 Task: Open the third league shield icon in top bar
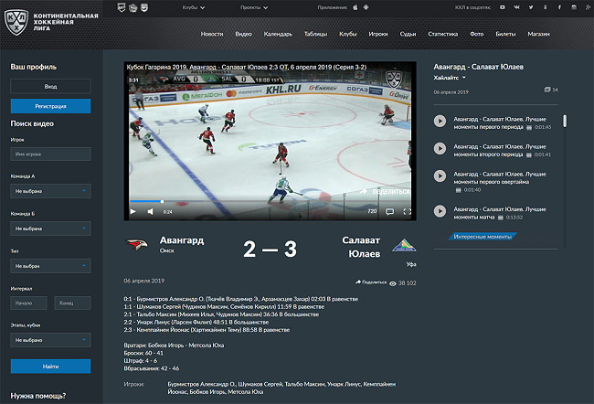click(144, 7)
